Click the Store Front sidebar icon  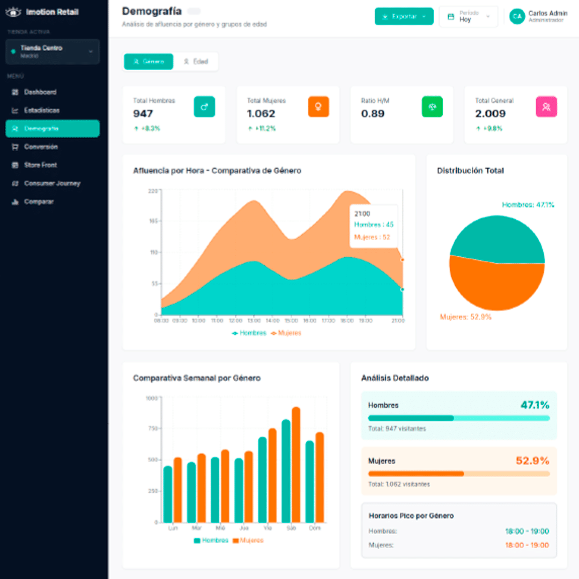(x=15, y=165)
